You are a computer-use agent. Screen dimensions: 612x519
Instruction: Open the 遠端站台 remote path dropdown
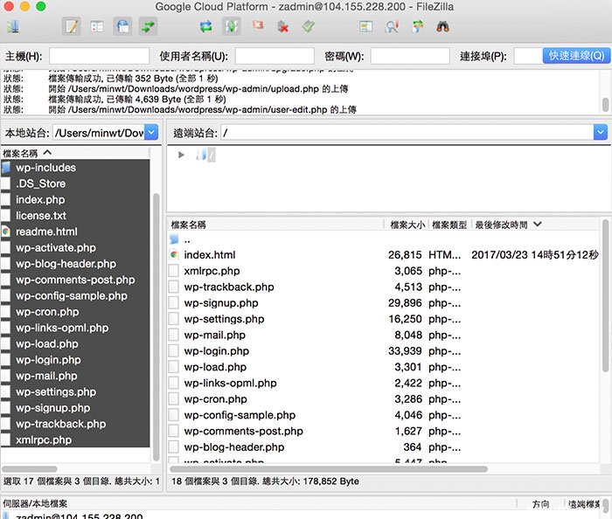[601, 133]
